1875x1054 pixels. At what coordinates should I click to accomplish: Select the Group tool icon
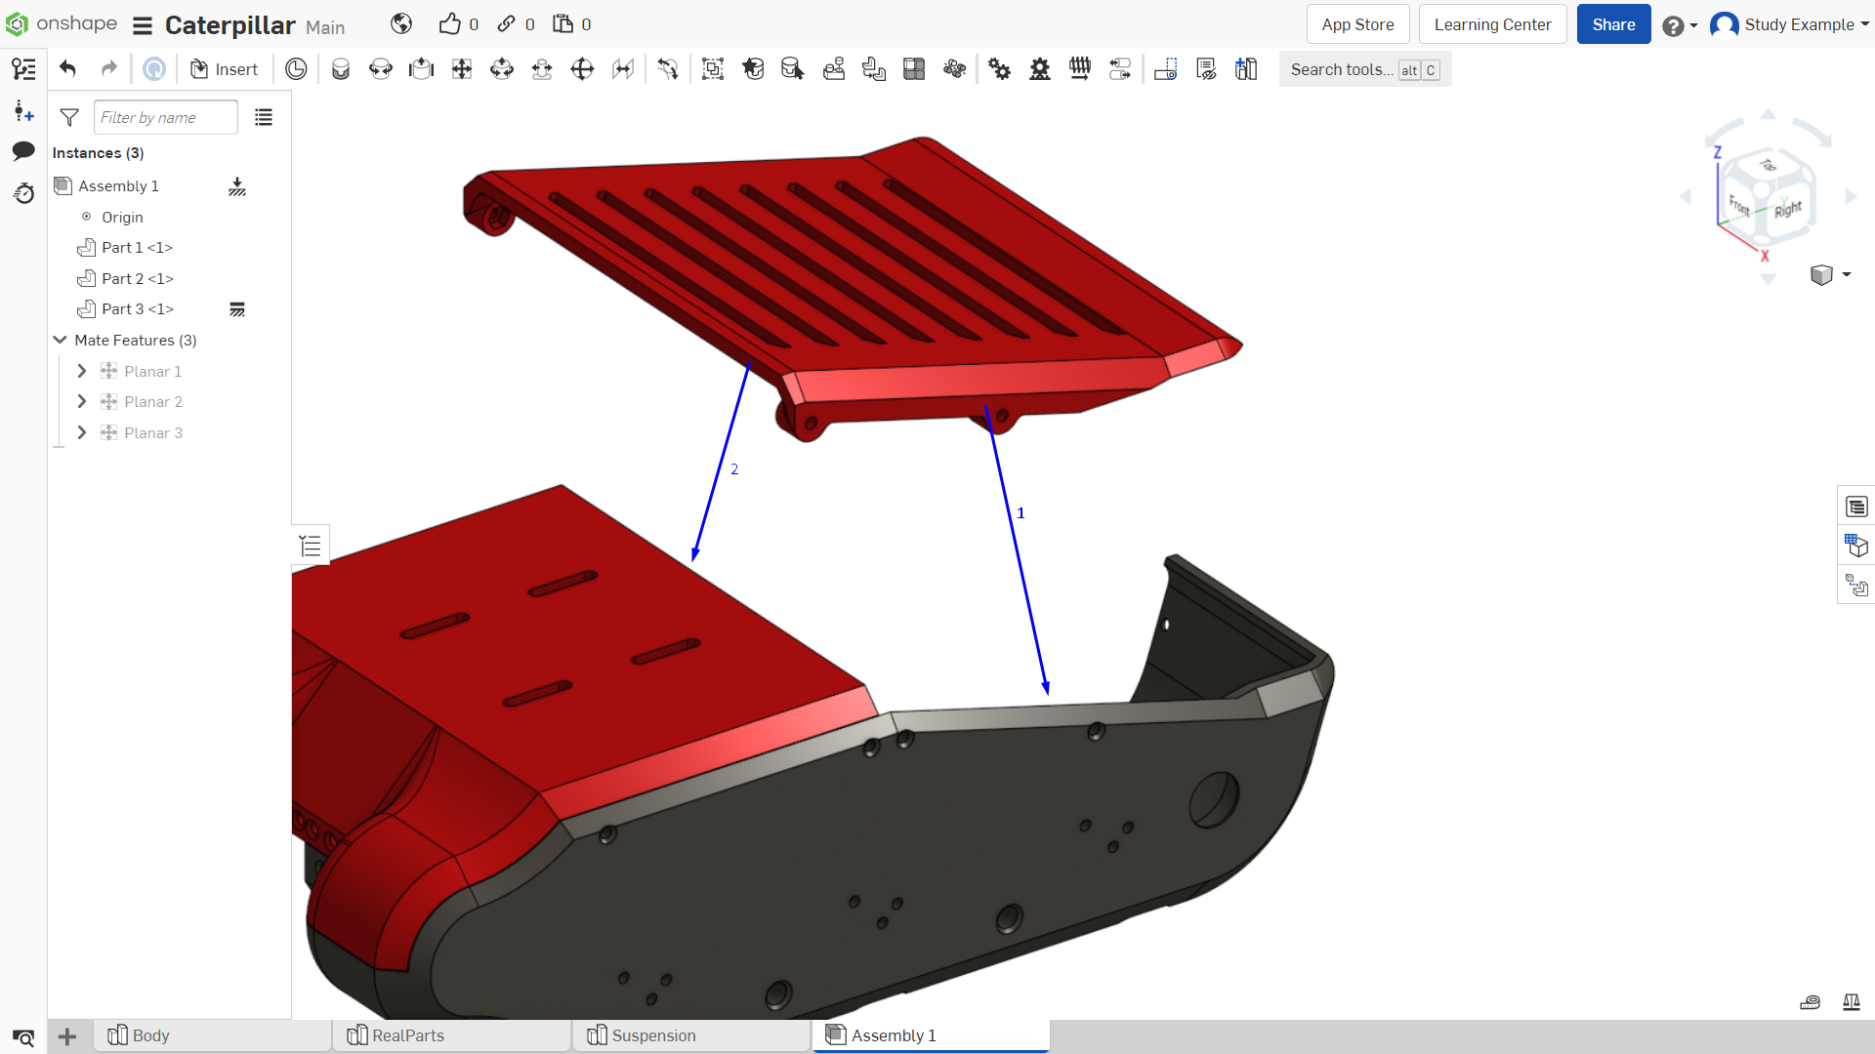[x=713, y=68]
